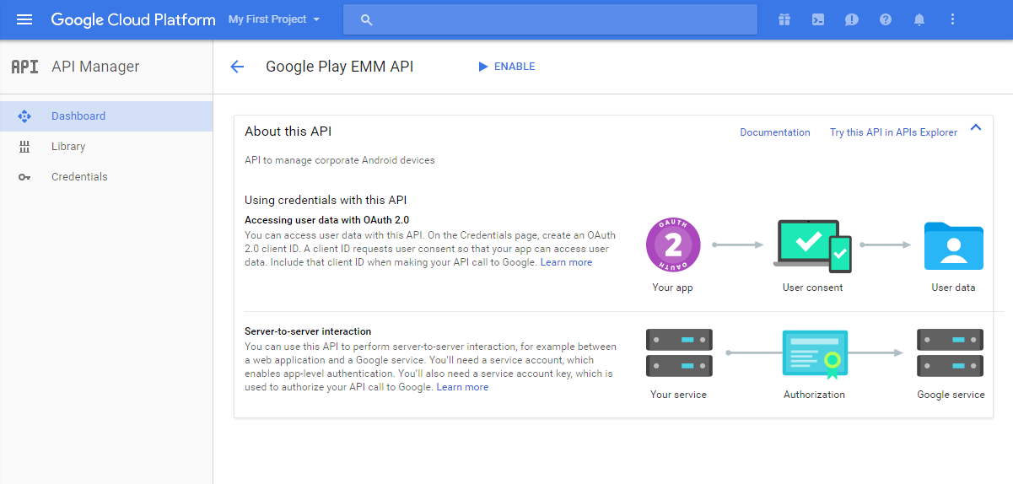
Task: Open the My First Project dropdown
Action: (x=274, y=19)
